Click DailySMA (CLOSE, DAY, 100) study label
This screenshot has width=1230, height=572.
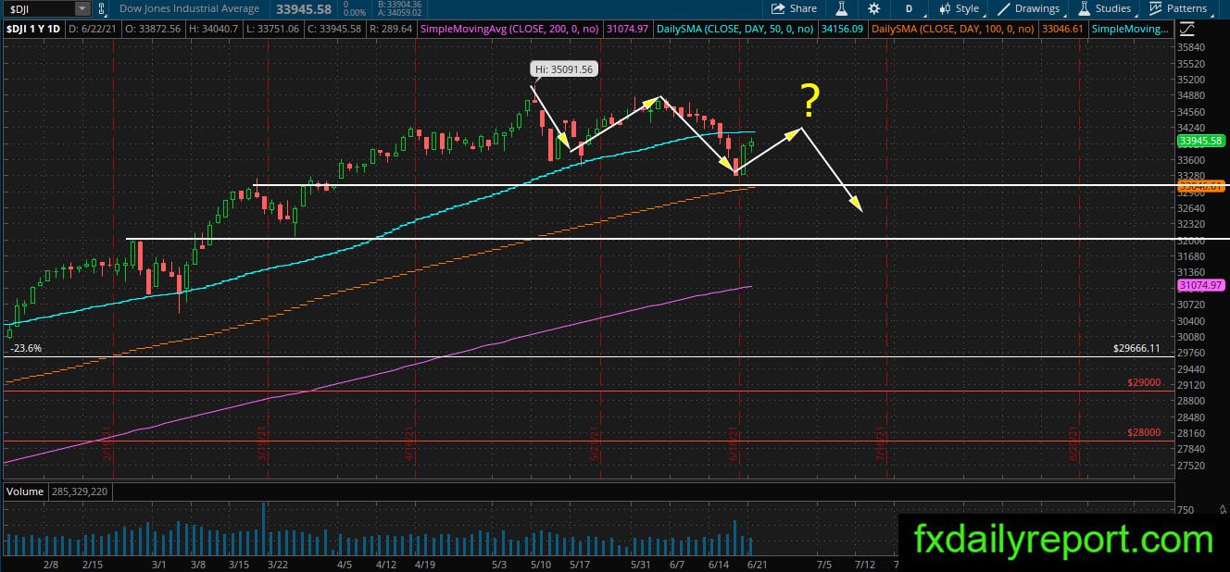click(x=954, y=30)
